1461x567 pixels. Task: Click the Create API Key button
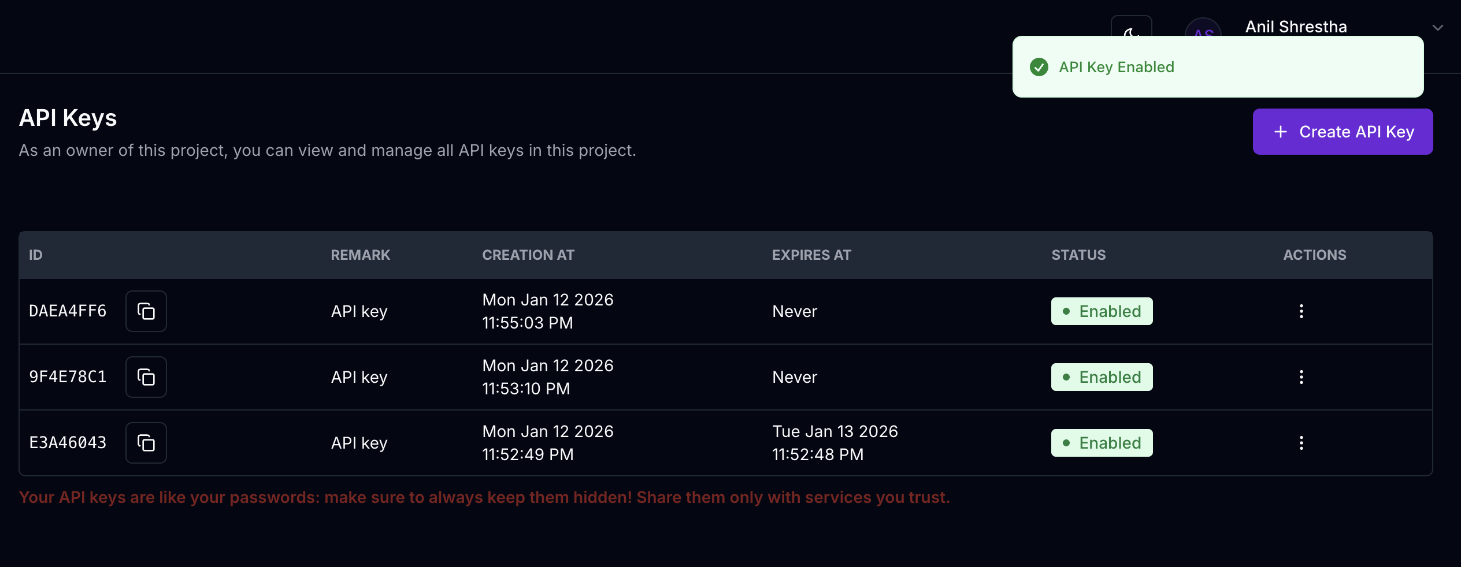[x=1343, y=132]
